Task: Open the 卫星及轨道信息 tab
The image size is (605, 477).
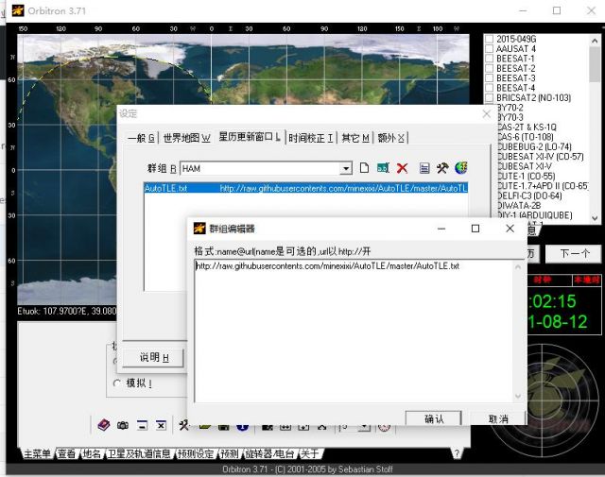Action: pos(139,454)
